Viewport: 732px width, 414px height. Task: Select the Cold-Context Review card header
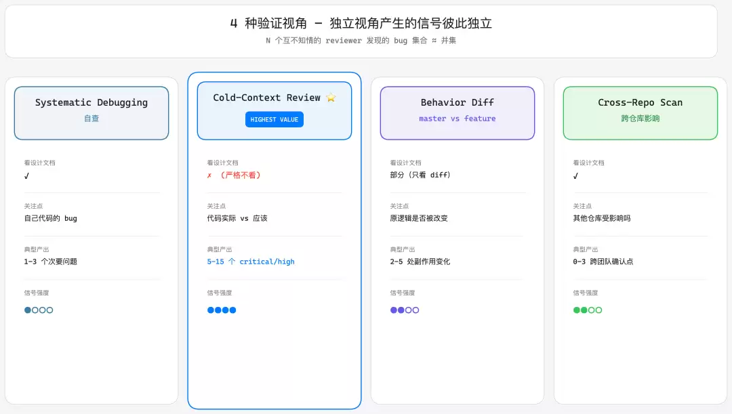(274, 110)
